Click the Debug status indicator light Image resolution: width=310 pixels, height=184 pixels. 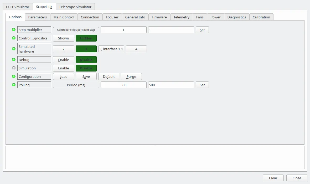(14, 60)
